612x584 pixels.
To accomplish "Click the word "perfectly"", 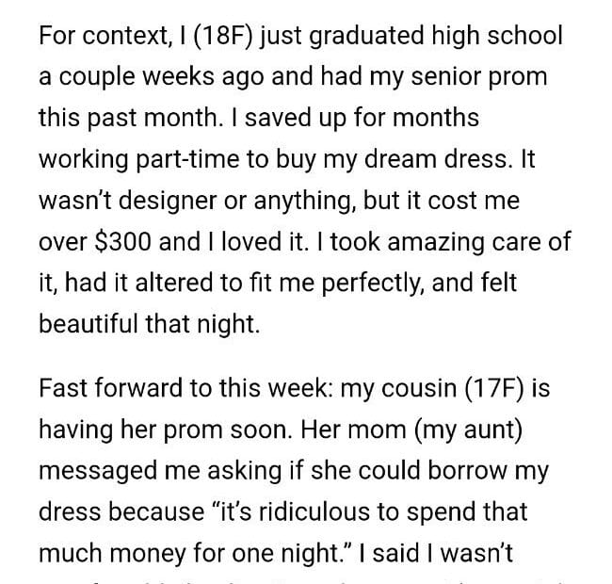I will click(372, 281).
